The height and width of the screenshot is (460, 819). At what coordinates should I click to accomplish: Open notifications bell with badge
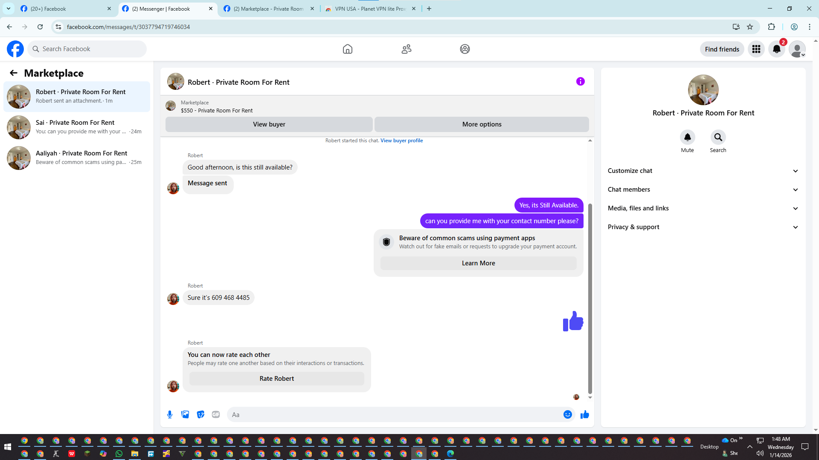coord(776,49)
